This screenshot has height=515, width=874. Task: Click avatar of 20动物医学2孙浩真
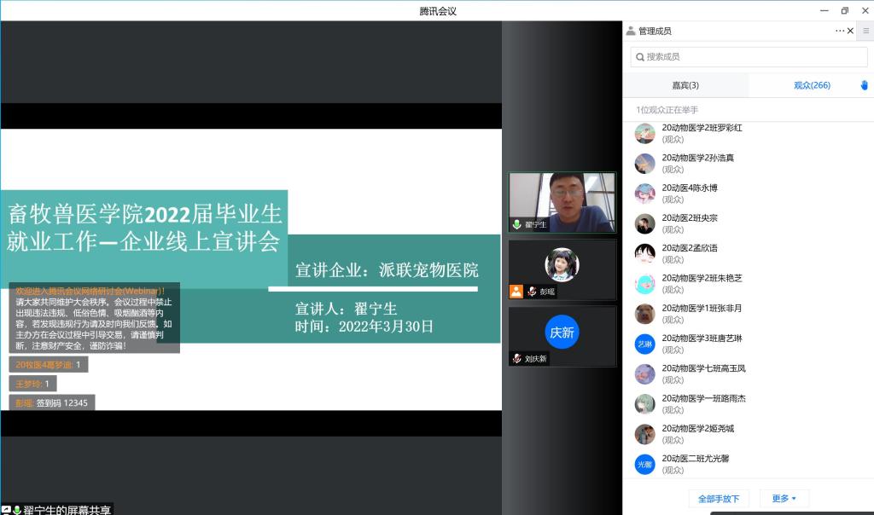tap(645, 164)
